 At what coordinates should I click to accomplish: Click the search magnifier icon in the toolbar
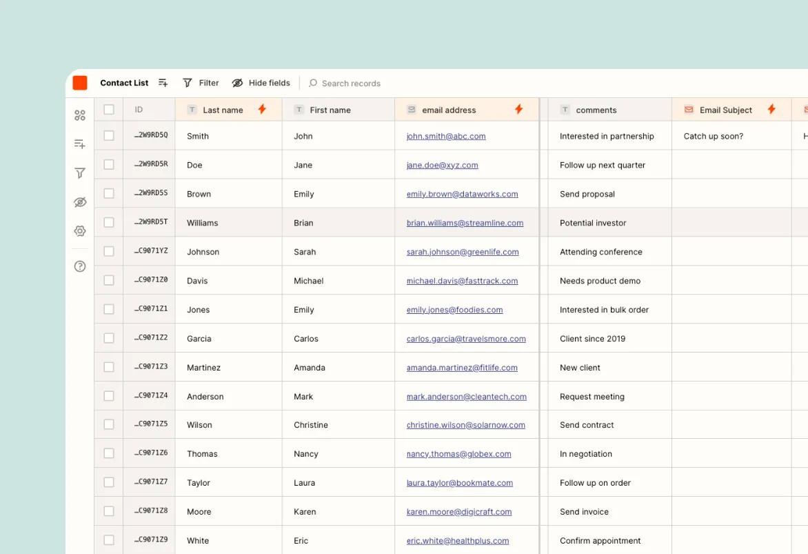point(312,83)
